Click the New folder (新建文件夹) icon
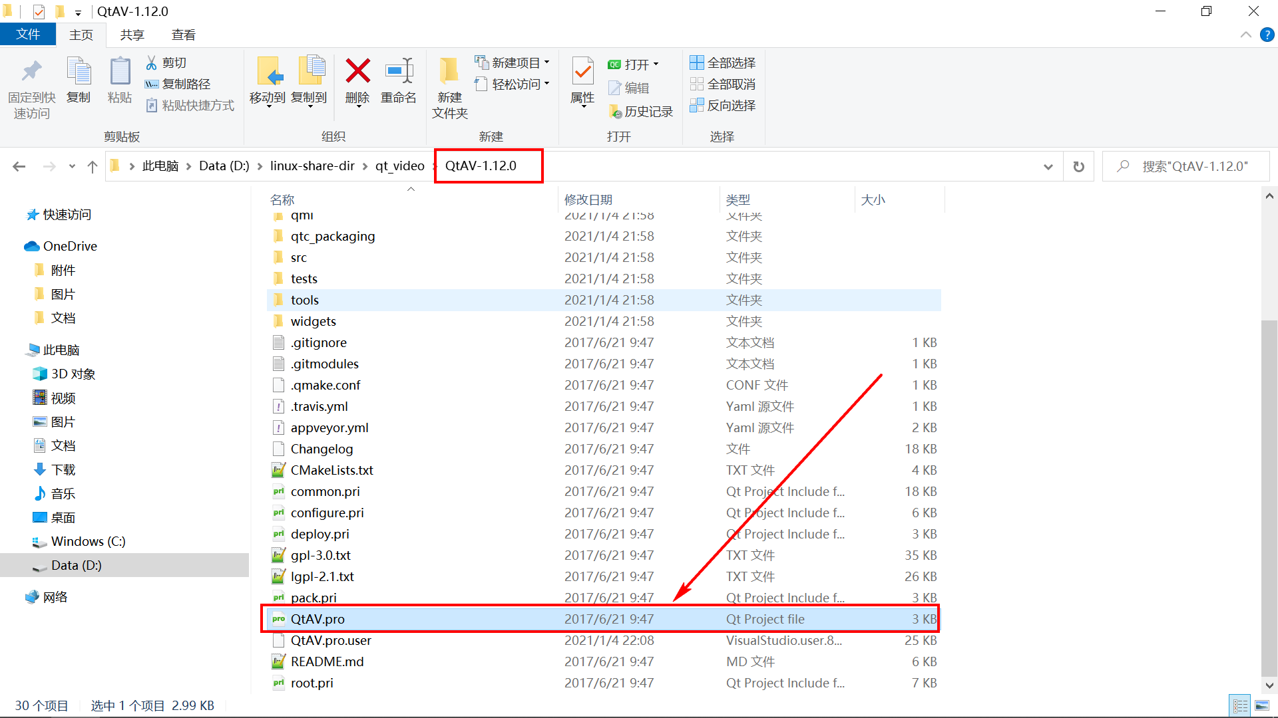Viewport: 1278px width, 718px height. (x=449, y=72)
